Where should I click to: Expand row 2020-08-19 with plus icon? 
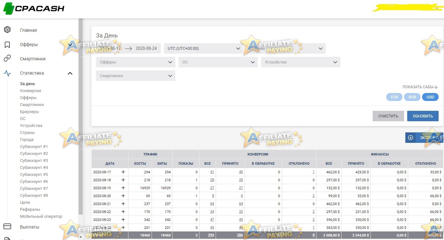click(x=123, y=188)
